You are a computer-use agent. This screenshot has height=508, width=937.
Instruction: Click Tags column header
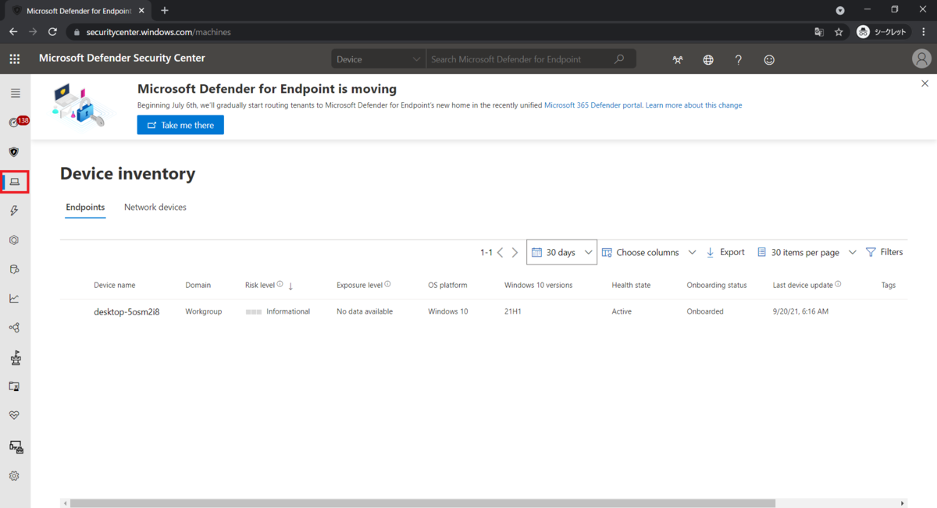click(889, 286)
